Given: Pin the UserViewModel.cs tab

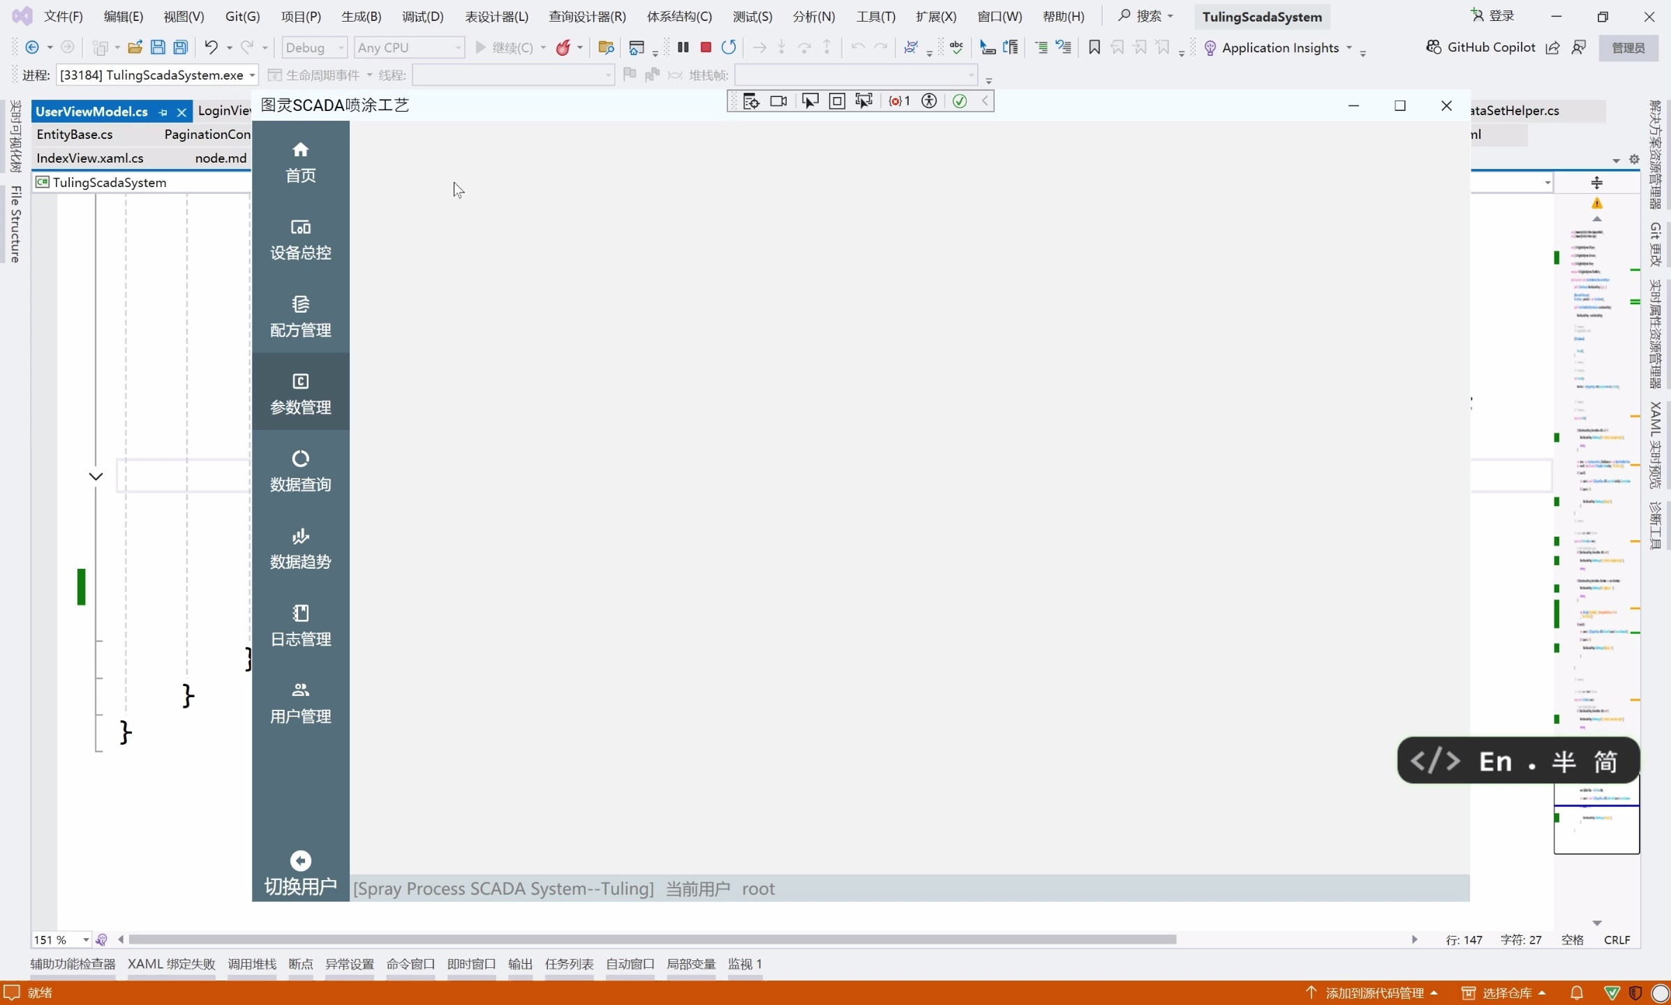Looking at the screenshot, I should tap(163, 112).
